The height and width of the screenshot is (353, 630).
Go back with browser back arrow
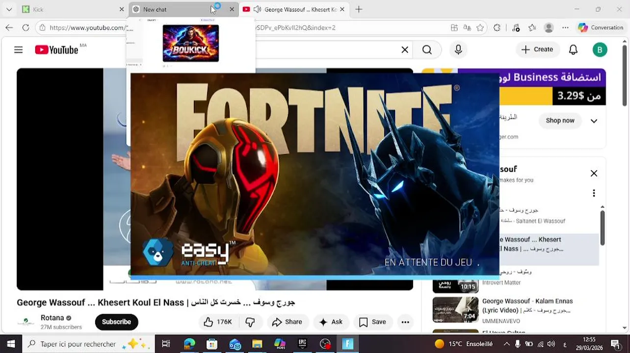coord(9,28)
